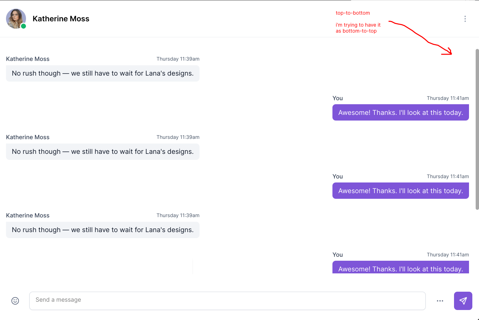Viewport: 479px width, 320px height.
Task: Click the green online status dot
Action: (x=23, y=26)
